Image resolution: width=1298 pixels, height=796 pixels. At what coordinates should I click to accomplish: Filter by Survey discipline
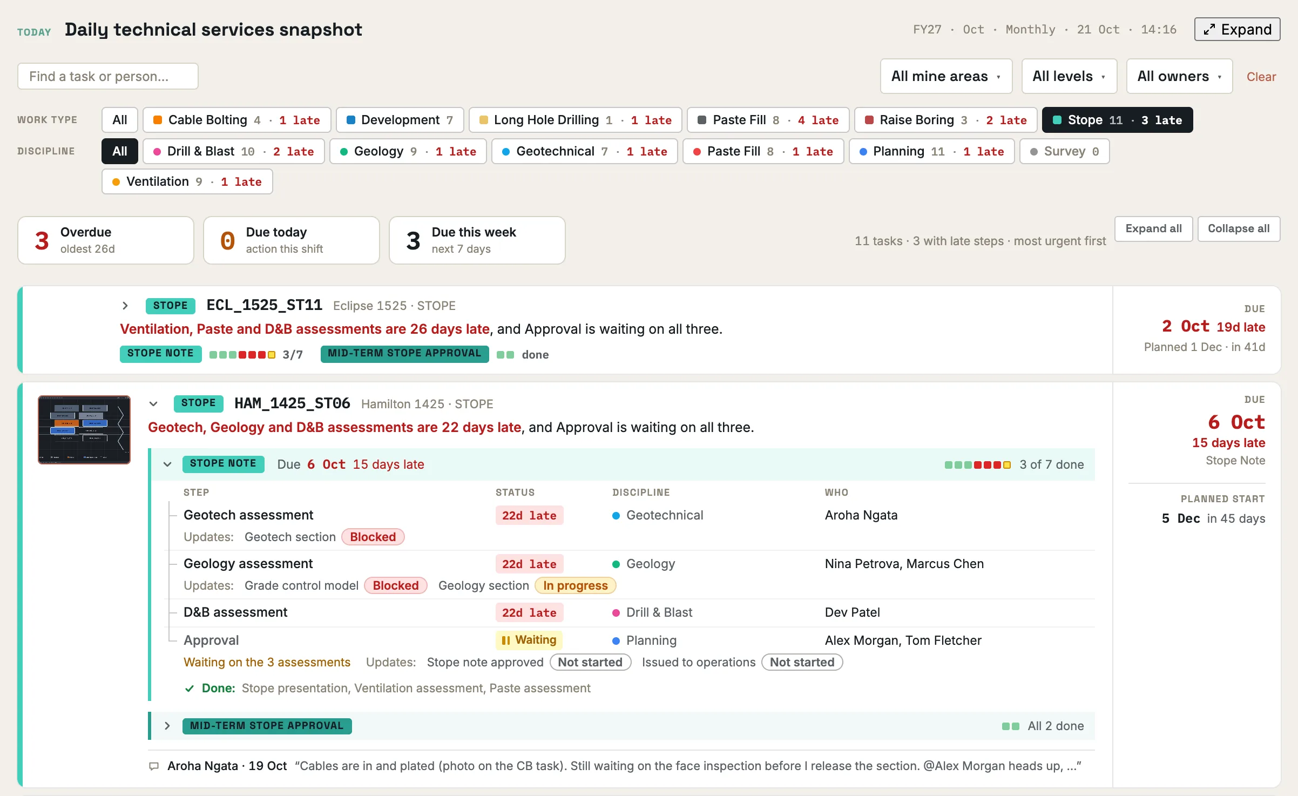coord(1064,151)
